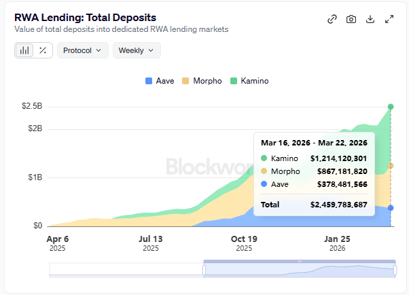Viewport: 409px width, 295px height.
Task: Switch to percentage view
Action: [x=43, y=50]
